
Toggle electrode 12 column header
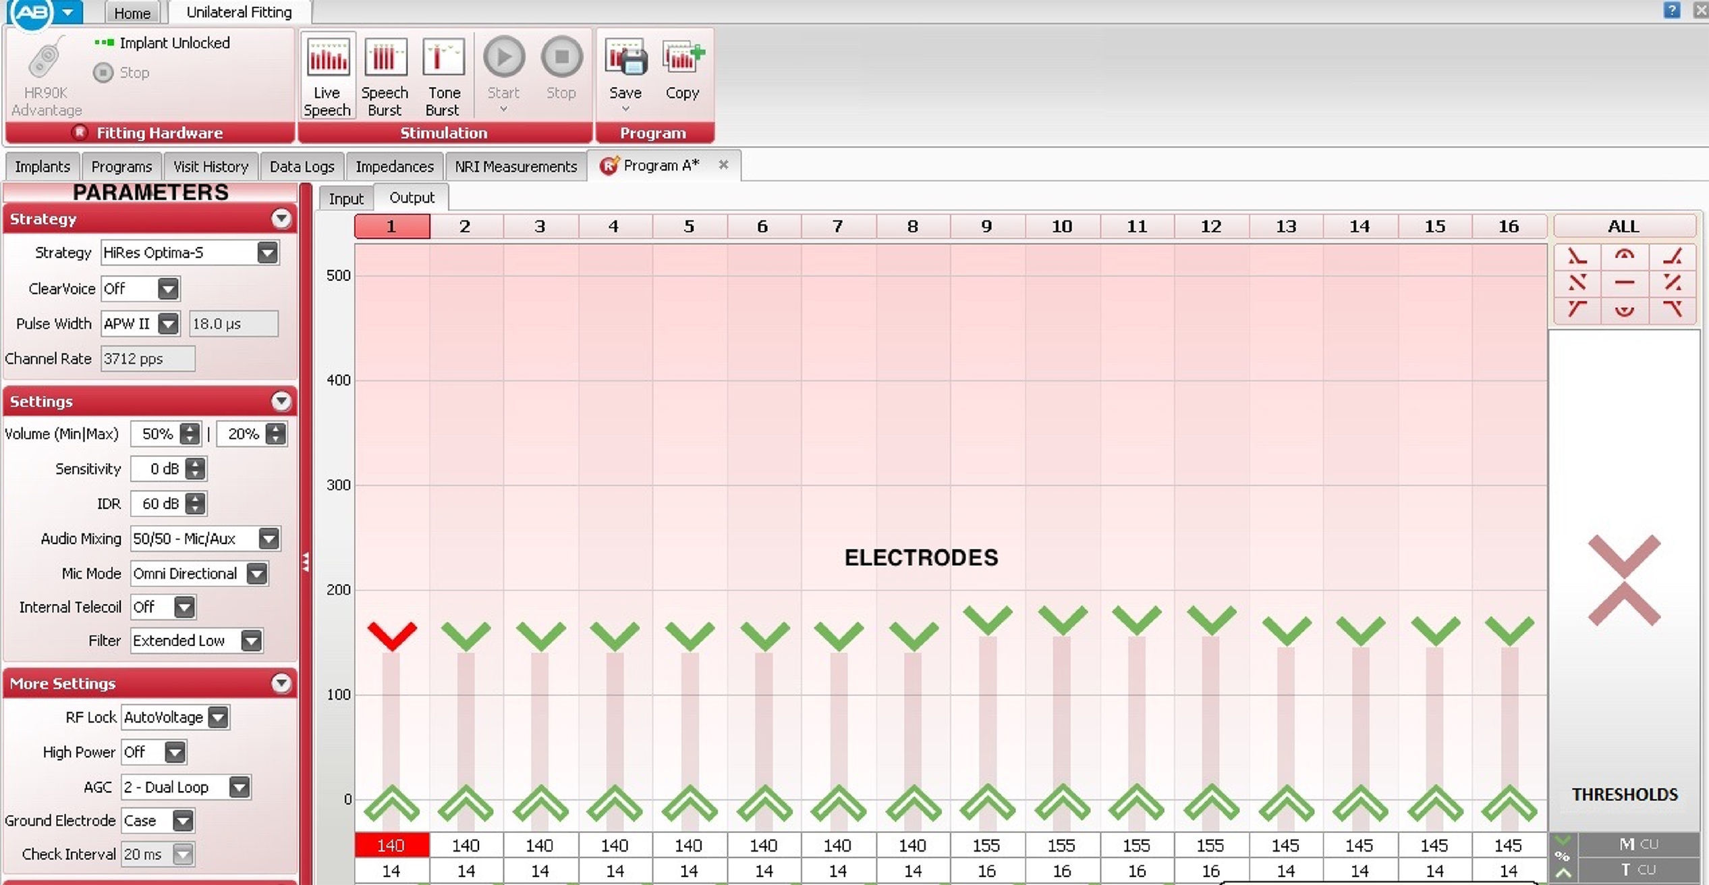(1210, 226)
